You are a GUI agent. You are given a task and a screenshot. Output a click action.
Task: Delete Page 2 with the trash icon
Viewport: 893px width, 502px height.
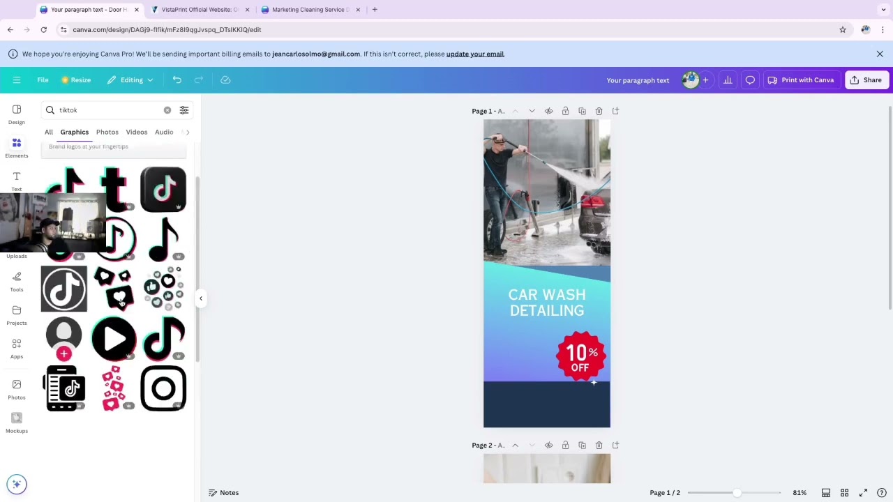pyautogui.click(x=599, y=445)
